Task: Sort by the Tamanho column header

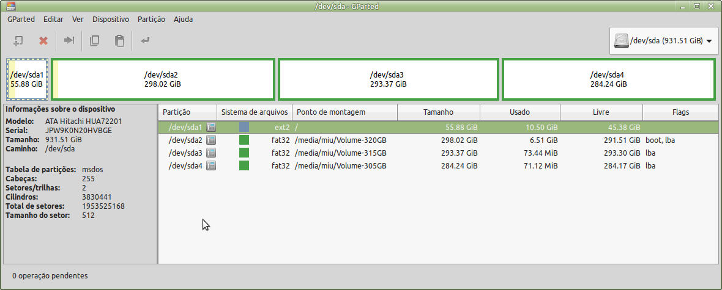Action: tap(438, 112)
